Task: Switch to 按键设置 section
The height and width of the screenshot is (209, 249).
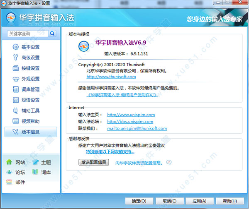Action: click(30, 68)
